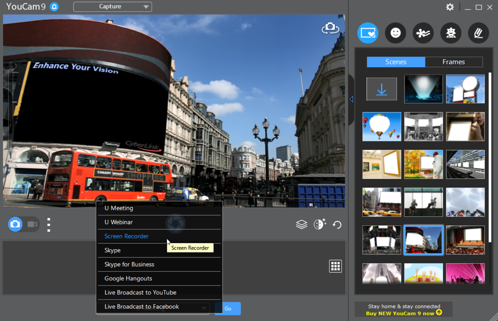This screenshot has width=498, height=321.
Task: Switch to photo capture mode
Action: [x=15, y=224]
